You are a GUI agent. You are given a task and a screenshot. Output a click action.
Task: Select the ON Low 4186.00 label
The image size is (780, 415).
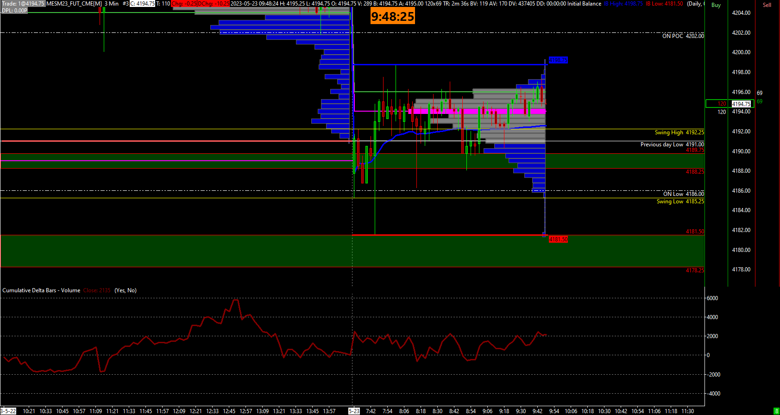(x=684, y=194)
